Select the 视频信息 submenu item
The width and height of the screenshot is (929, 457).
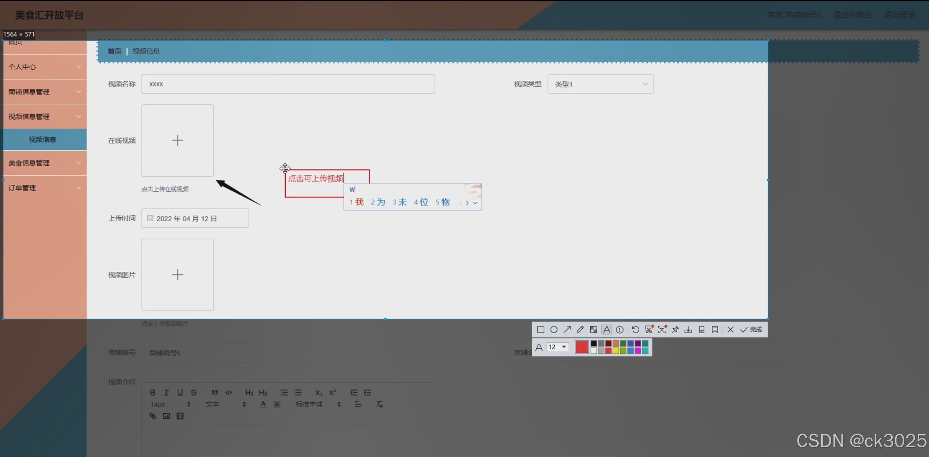[x=43, y=140]
